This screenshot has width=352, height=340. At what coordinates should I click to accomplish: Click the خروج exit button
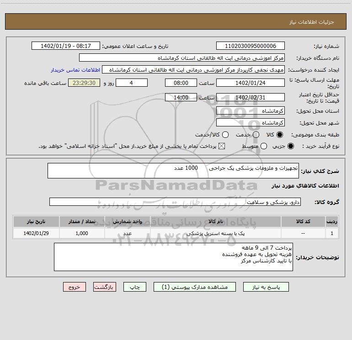(75, 287)
